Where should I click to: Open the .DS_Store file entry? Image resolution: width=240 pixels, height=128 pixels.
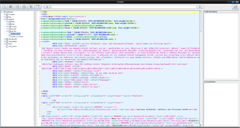click(x=12, y=46)
